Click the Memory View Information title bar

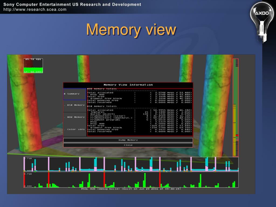click(x=128, y=85)
